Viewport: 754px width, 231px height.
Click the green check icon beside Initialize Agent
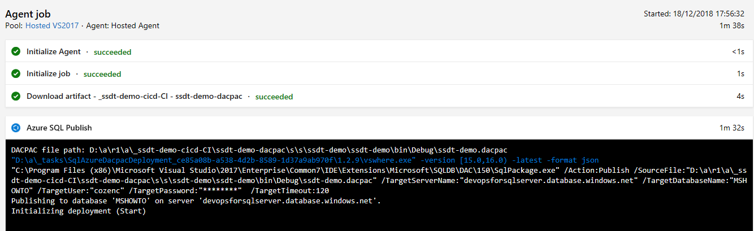(16, 51)
